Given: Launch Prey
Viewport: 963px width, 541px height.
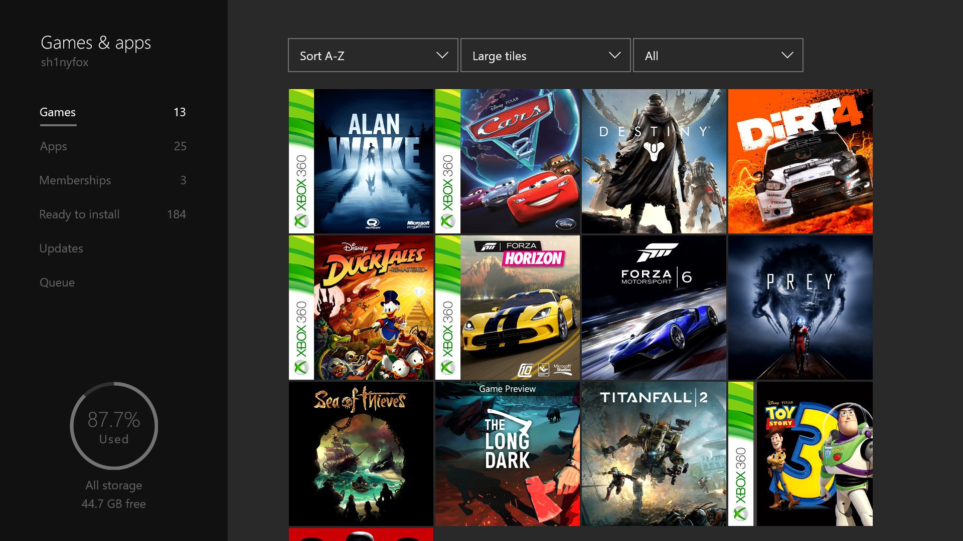Looking at the screenshot, I should tap(799, 307).
